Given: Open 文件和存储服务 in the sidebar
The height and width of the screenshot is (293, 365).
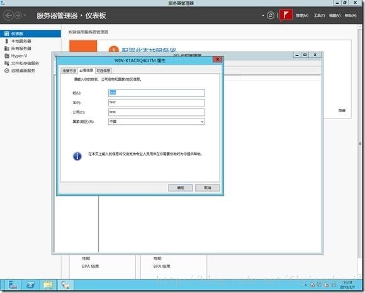Looking at the screenshot, I should [25, 63].
